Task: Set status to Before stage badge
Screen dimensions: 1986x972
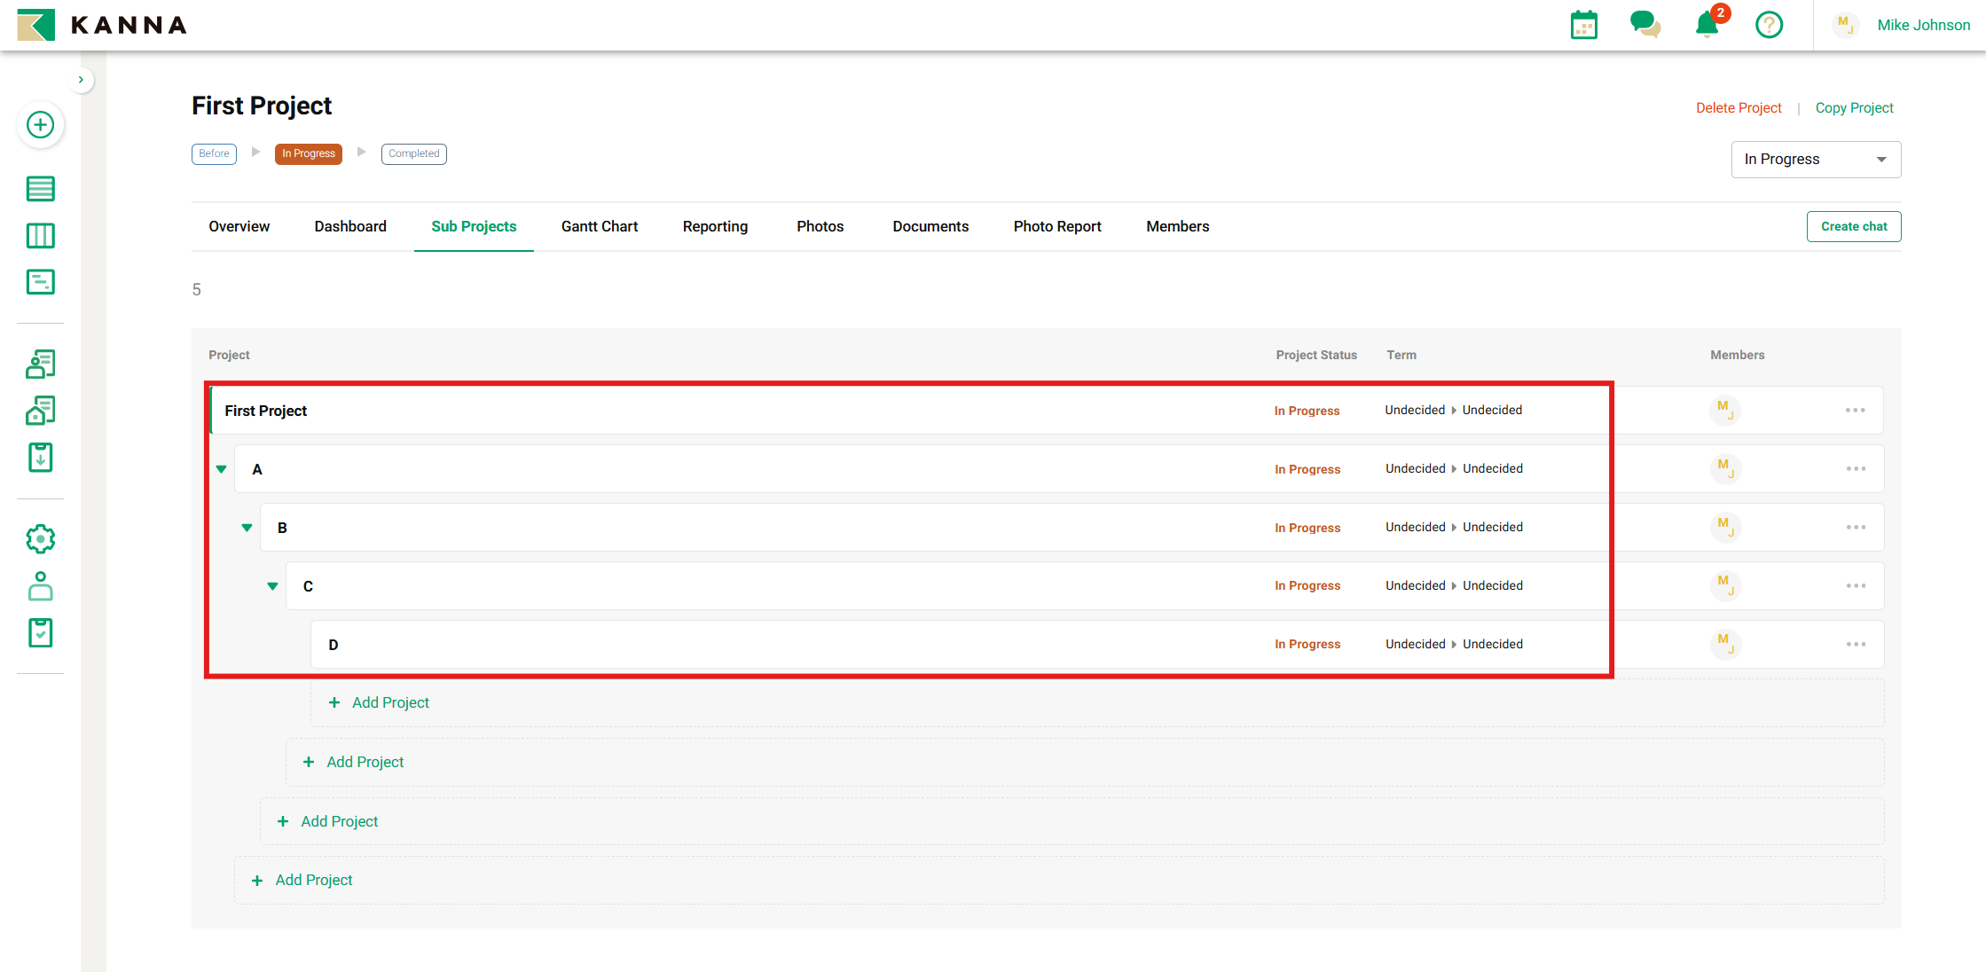Action: [x=214, y=154]
